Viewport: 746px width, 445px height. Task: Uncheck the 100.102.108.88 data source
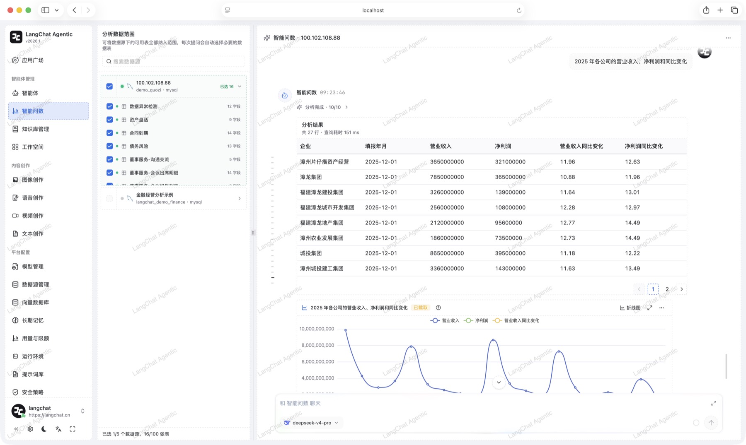pyautogui.click(x=109, y=86)
